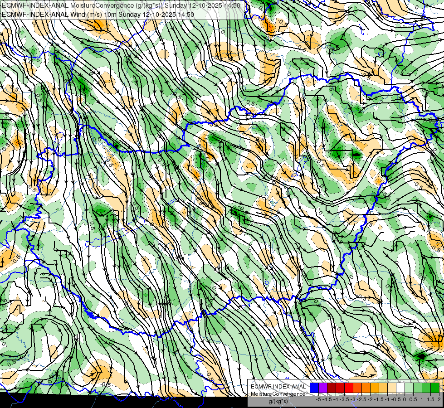The image size is (444, 408).
Task: Click the legend unit g/(kg*s)
Action: (x=278, y=401)
